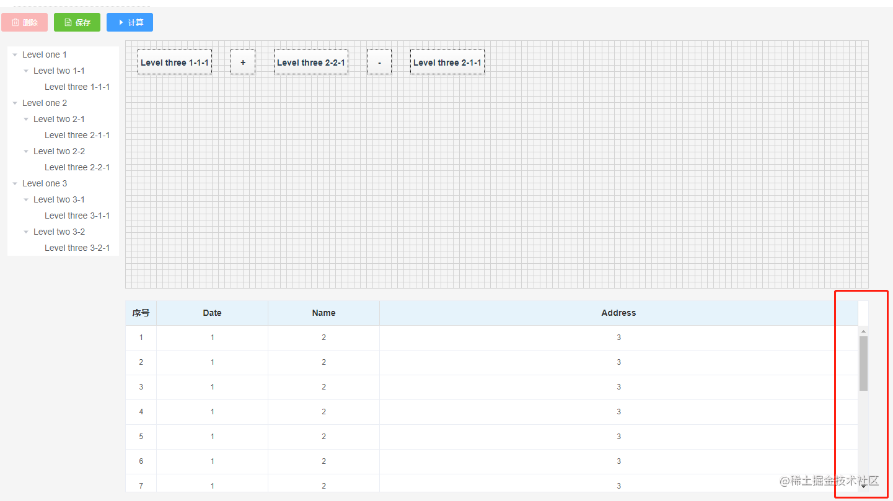Collapse the Level one 1 tree node
Screen dimensions: 893x501
point(15,55)
